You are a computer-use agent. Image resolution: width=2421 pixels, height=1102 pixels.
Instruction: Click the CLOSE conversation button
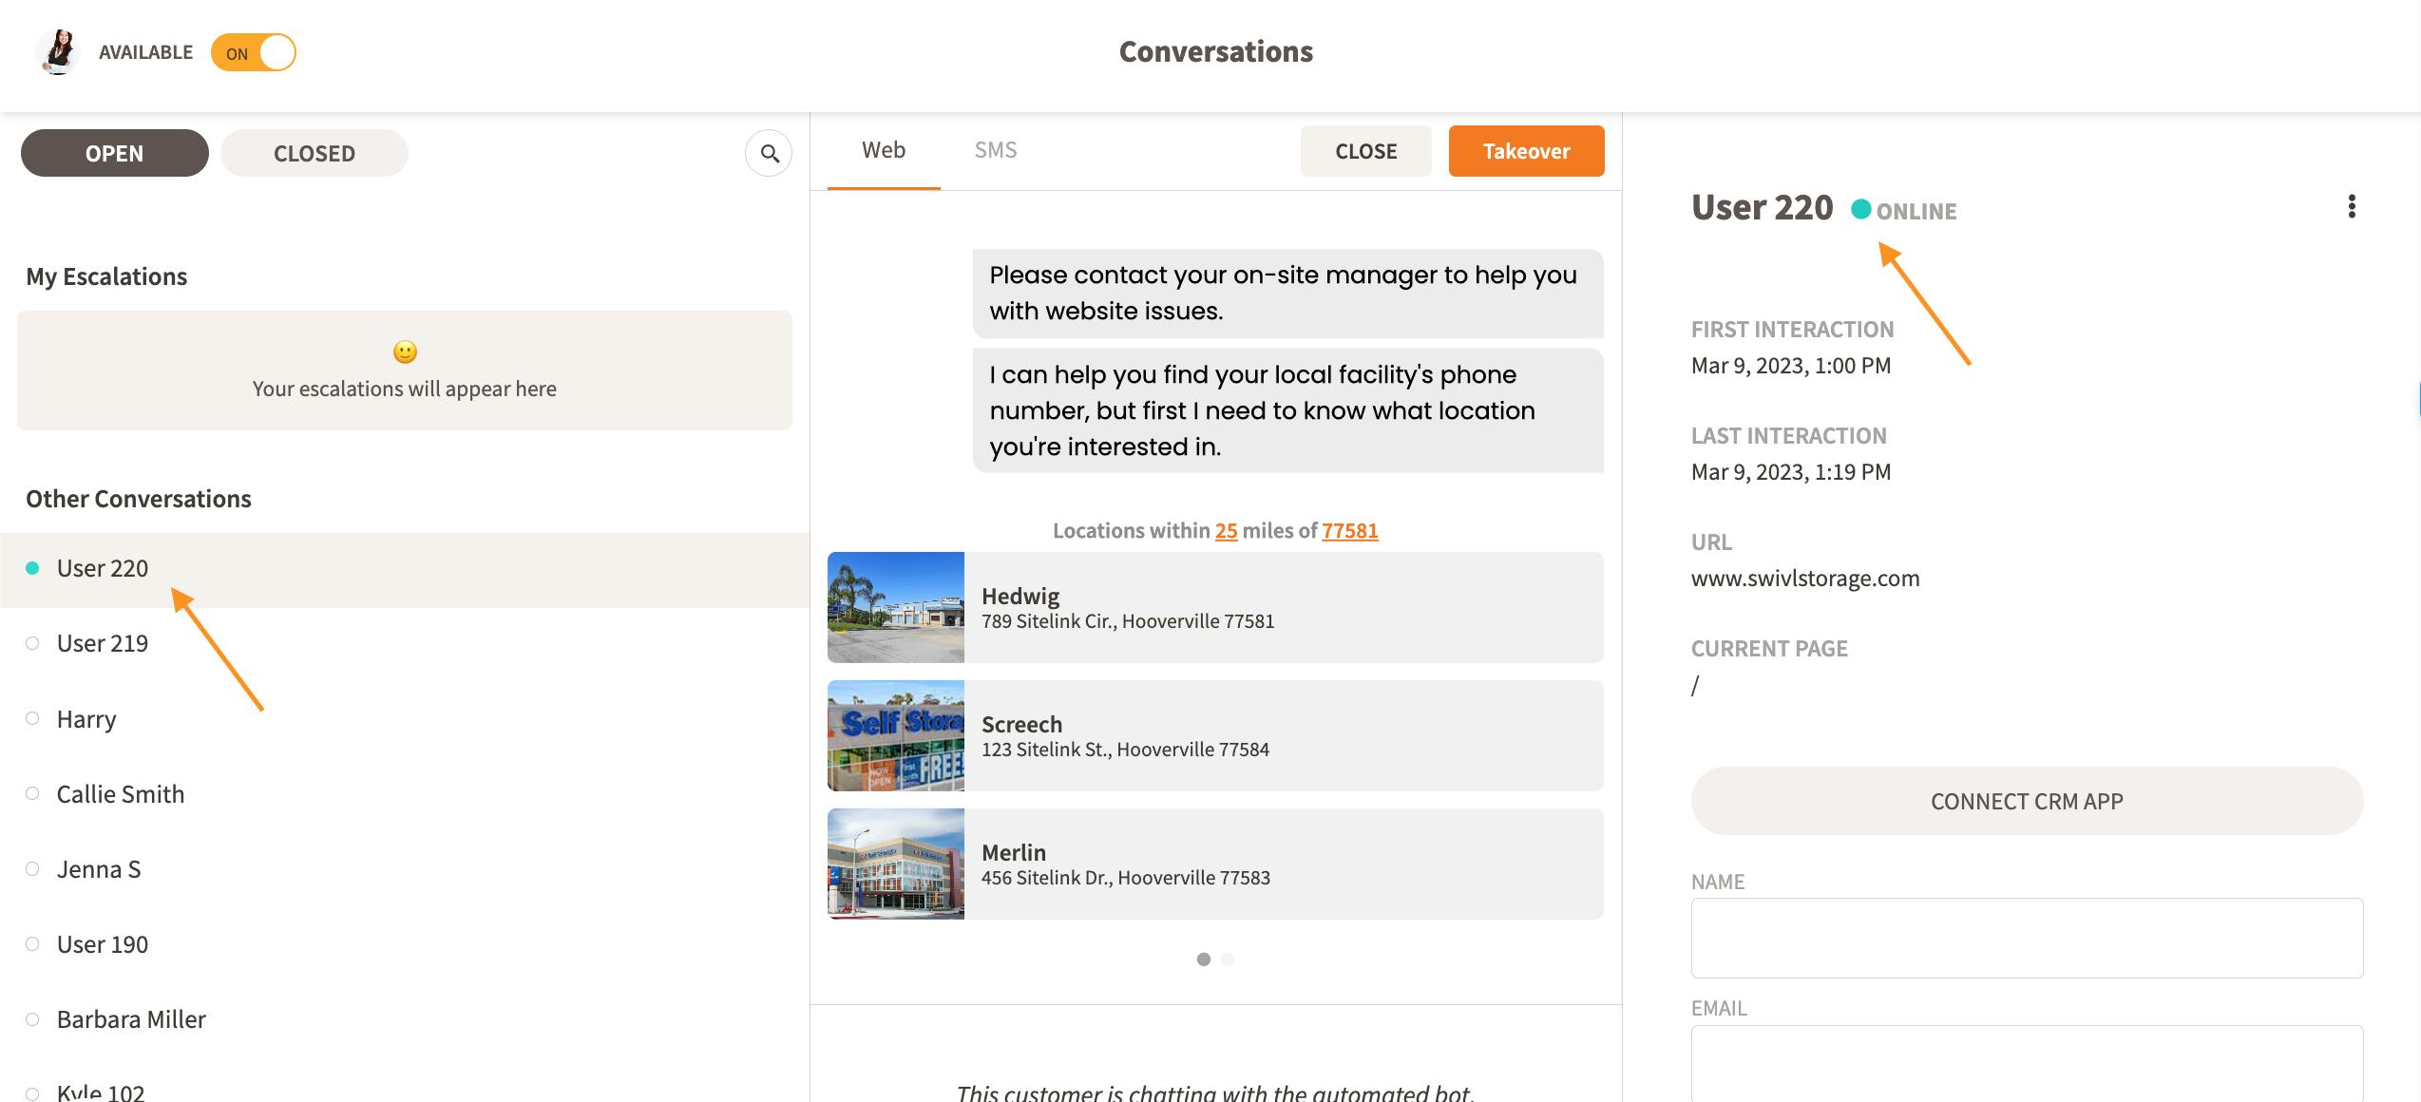coord(1365,151)
